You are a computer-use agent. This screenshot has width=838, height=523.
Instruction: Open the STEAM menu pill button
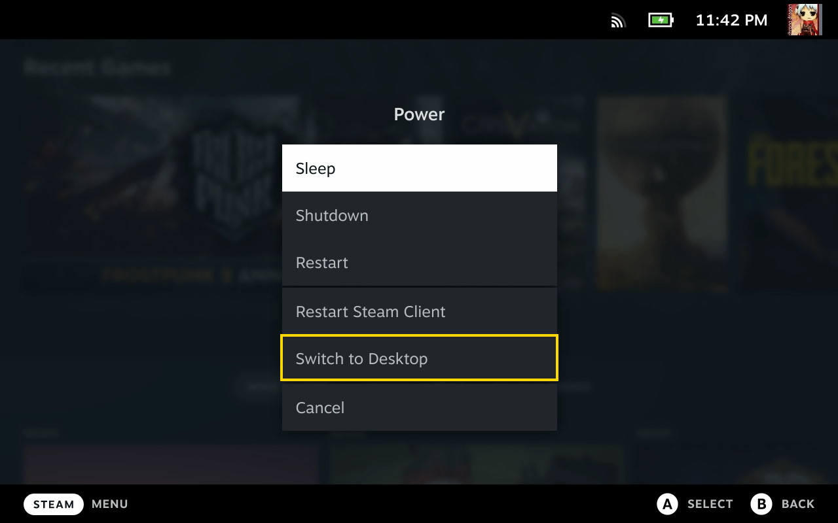[54, 504]
